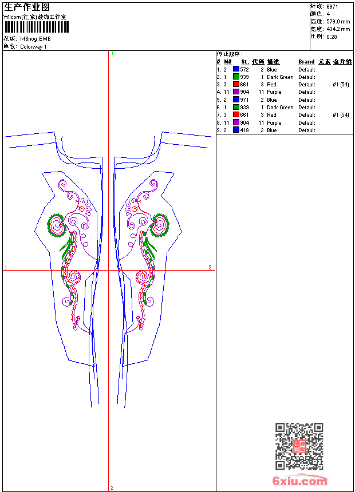Click the blue swatch in row 1 (572)
The width and height of the screenshot is (355, 492).
click(x=236, y=69)
